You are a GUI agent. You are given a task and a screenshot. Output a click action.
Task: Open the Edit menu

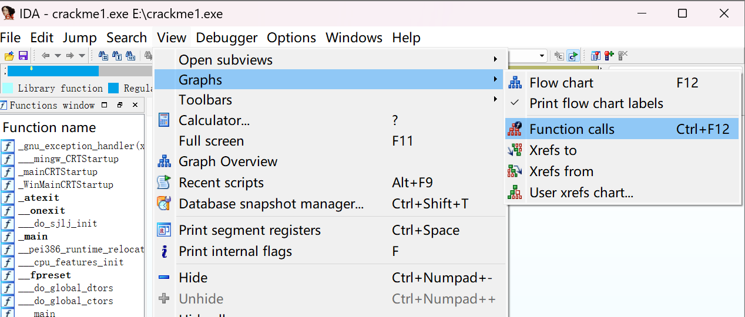pyautogui.click(x=42, y=38)
